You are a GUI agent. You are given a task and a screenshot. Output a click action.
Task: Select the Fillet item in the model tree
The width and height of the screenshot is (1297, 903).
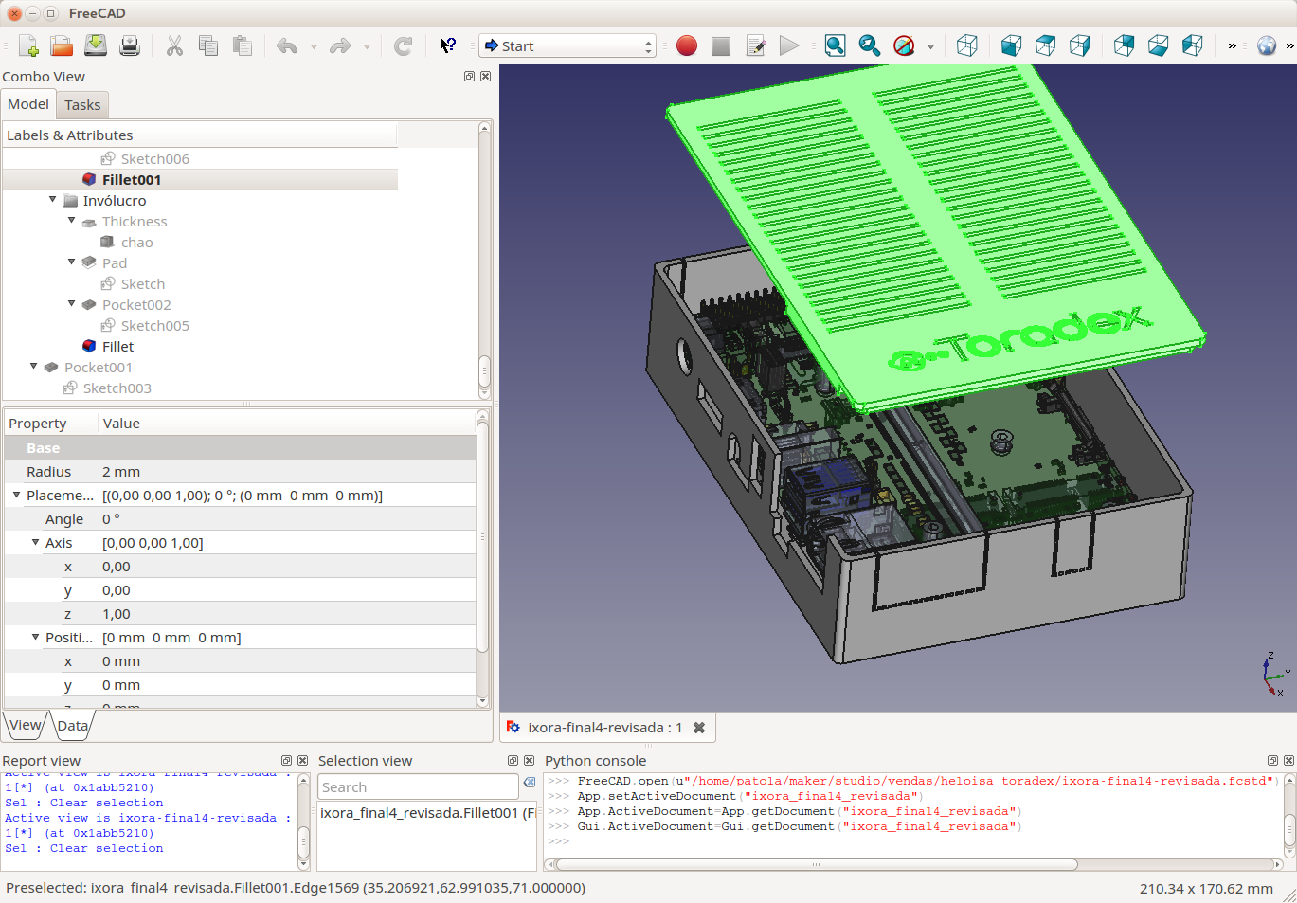[117, 347]
